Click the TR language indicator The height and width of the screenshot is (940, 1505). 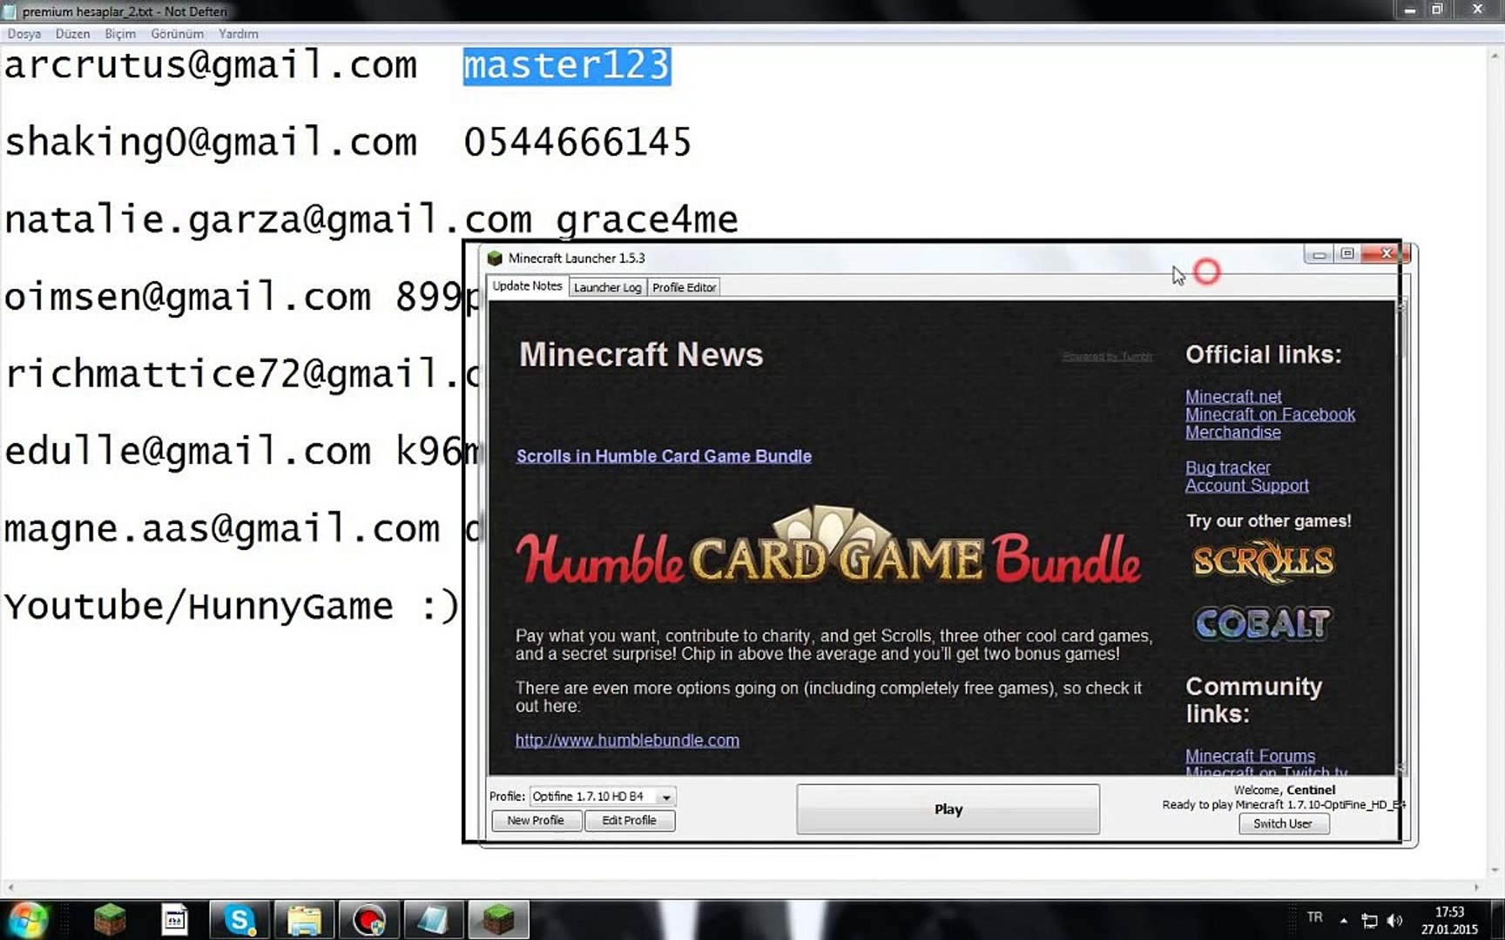[1314, 917]
